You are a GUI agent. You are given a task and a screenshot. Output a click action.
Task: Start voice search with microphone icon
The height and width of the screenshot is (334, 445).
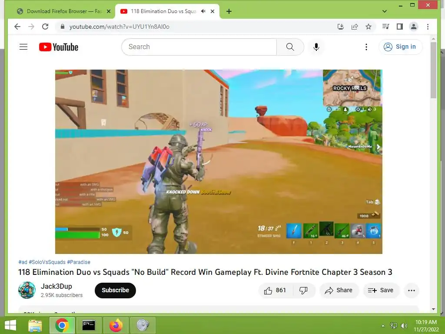[316, 47]
